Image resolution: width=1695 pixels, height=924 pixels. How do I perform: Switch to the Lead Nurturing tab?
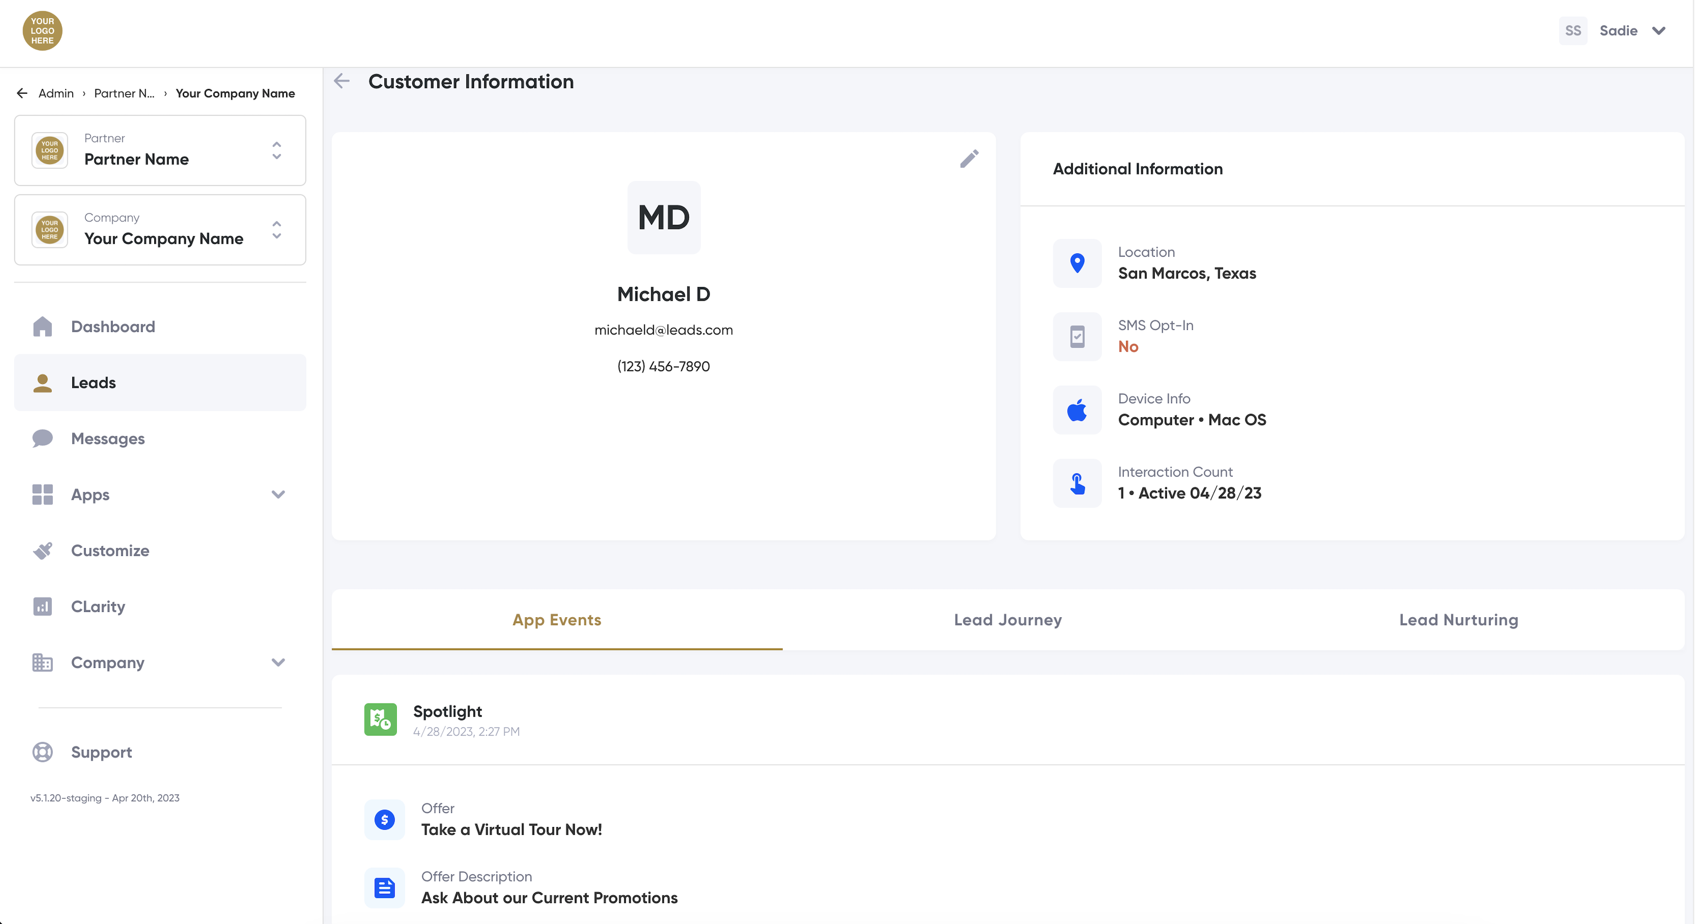pos(1458,620)
